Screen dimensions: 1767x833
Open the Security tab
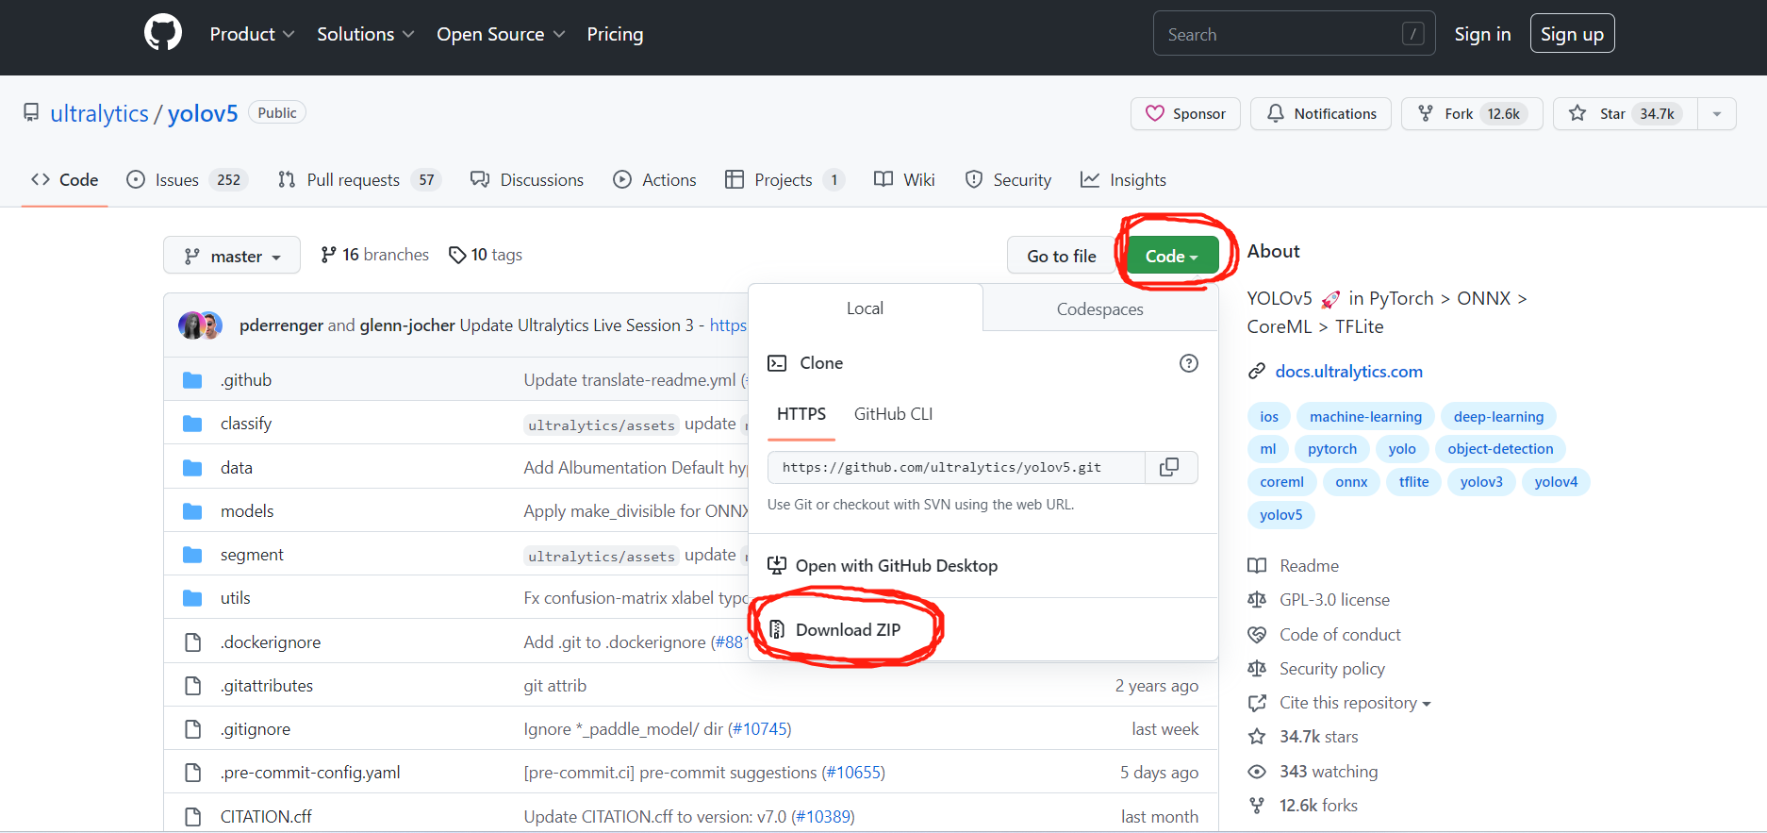click(x=1008, y=180)
